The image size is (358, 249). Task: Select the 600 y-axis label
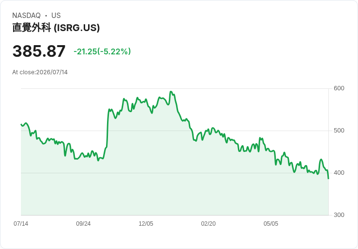(x=339, y=88)
